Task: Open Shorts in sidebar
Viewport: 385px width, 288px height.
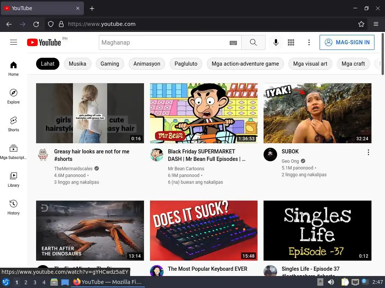Action: pyautogui.click(x=14, y=124)
